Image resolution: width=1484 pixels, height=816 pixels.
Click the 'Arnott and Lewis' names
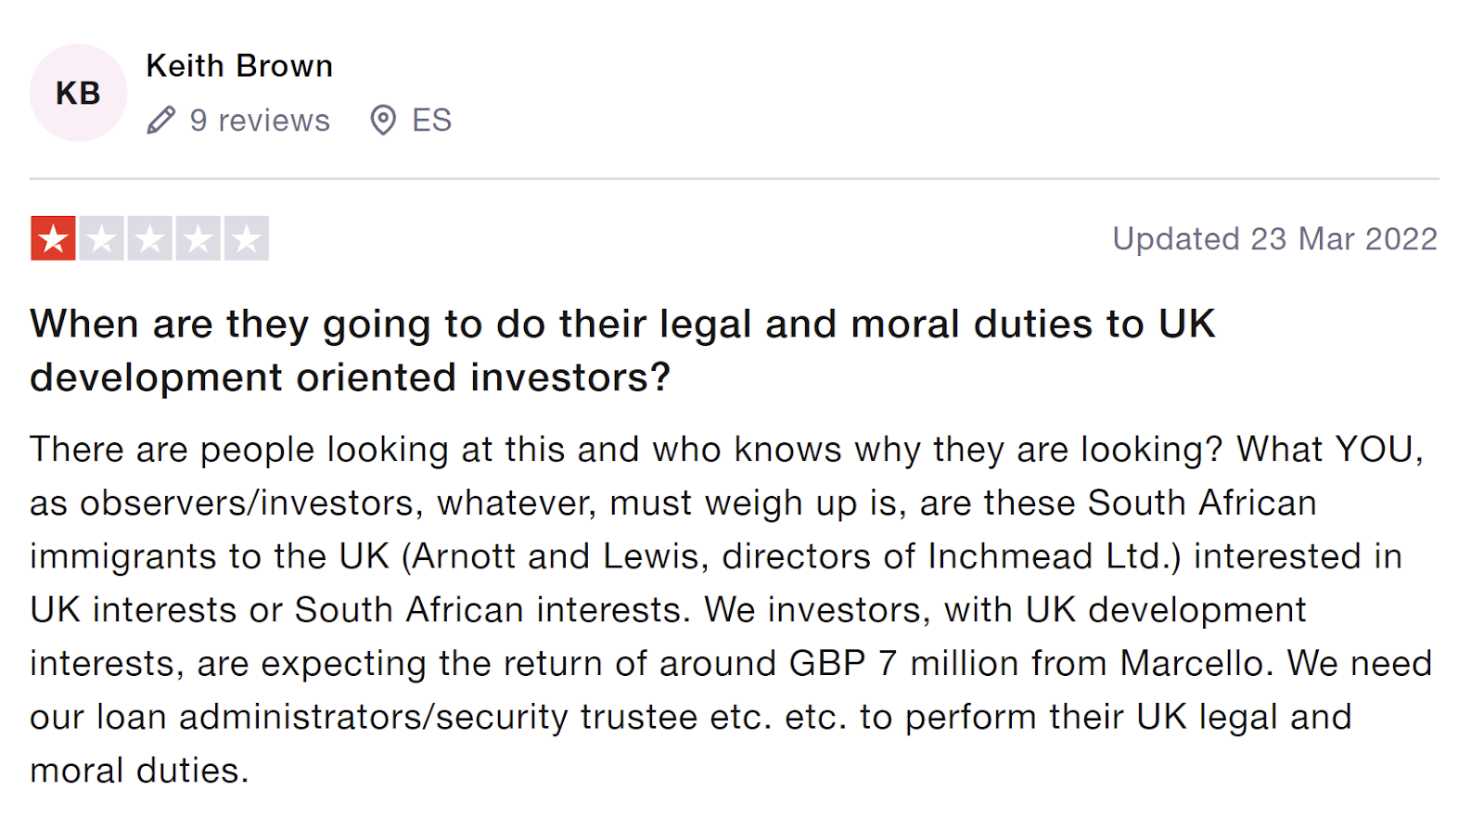(x=554, y=556)
